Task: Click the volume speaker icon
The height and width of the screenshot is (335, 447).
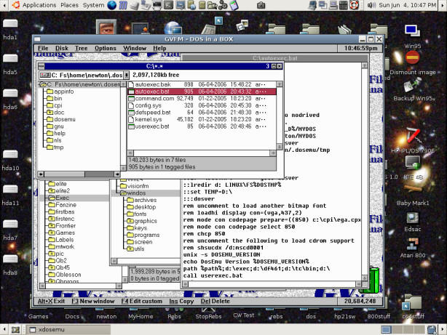Action: point(371,5)
